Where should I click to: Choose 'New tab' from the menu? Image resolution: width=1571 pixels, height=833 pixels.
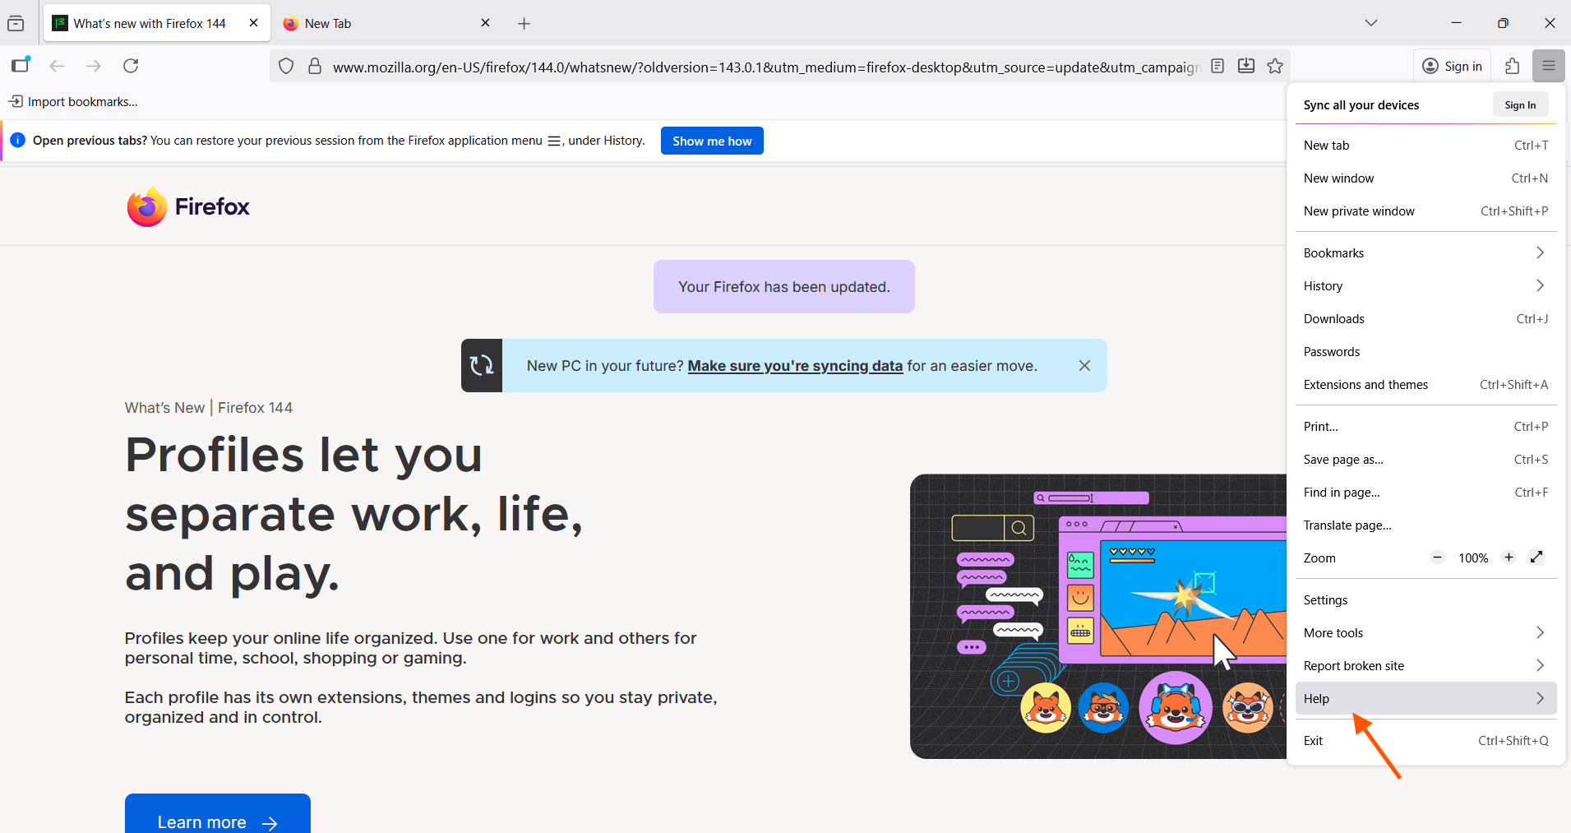click(x=1426, y=146)
